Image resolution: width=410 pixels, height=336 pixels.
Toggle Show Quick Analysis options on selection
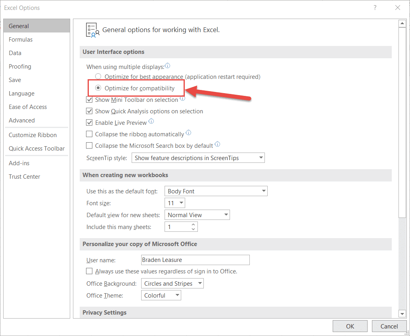(x=90, y=111)
